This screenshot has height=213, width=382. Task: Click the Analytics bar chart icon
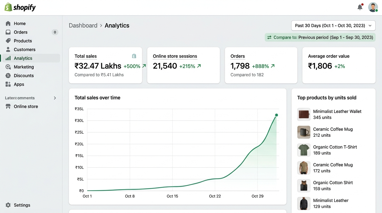click(8, 58)
